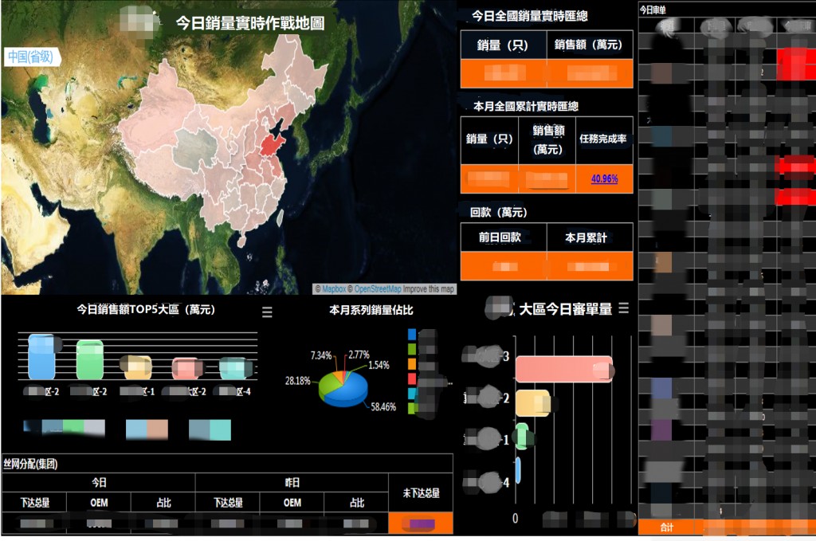The height and width of the screenshot is (541, 816).
Task: Click the Improve this map link
Action: 429,288
